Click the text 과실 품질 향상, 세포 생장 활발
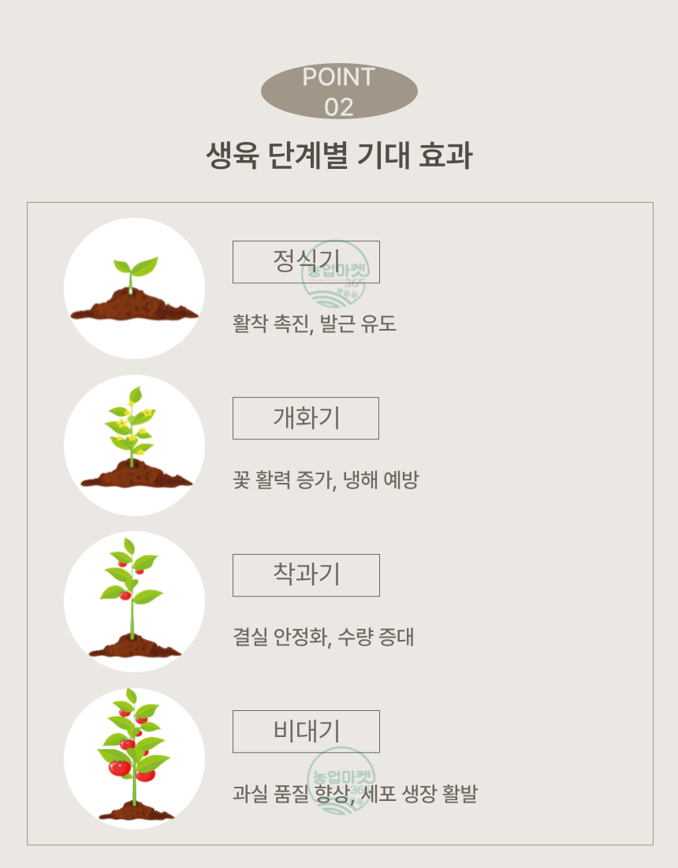Image resolution: width=678 pixels, height=868 pixels. pos(355,793)
